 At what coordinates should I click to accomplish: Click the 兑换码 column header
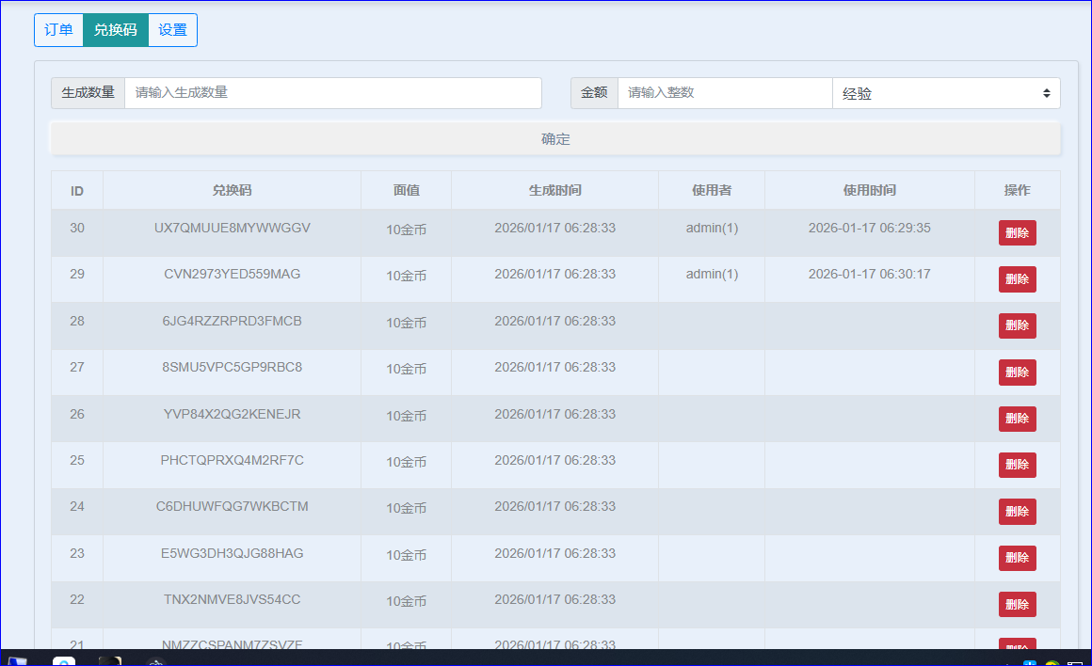tap(232, 190)
